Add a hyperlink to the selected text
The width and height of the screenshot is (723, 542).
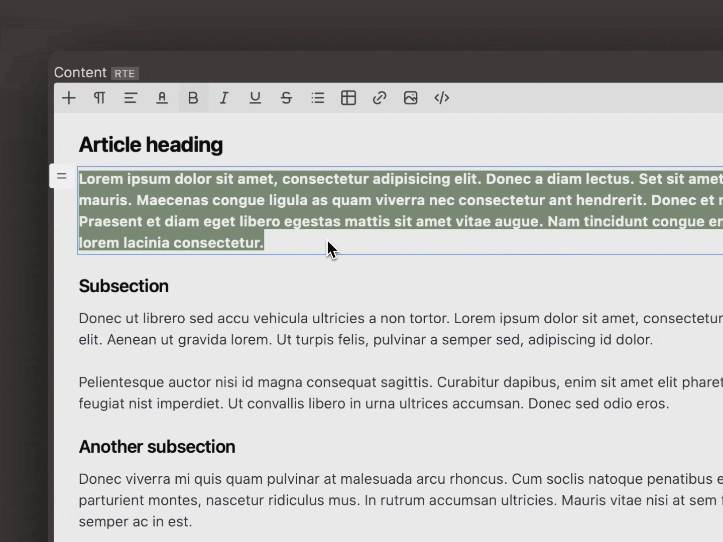[379, 98]
